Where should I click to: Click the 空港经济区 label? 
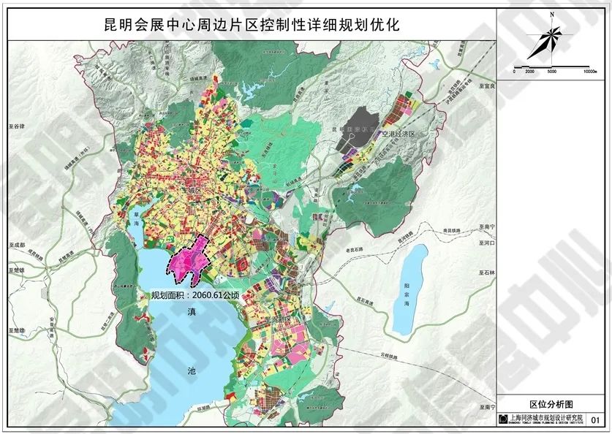(x=398, y=134)
